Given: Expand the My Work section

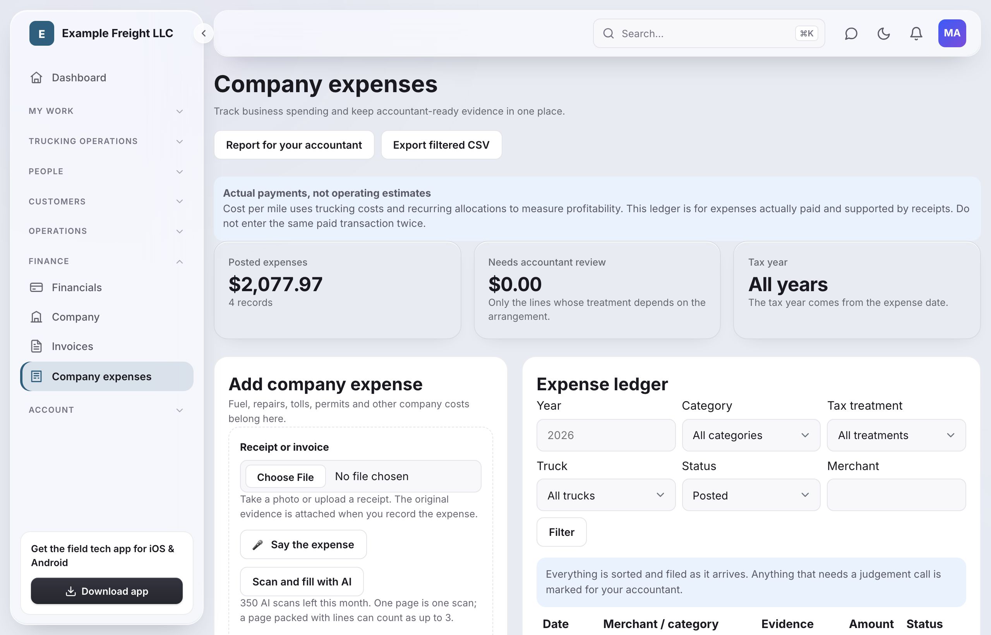Looking at the screenshot, I should tap(106, 111).
